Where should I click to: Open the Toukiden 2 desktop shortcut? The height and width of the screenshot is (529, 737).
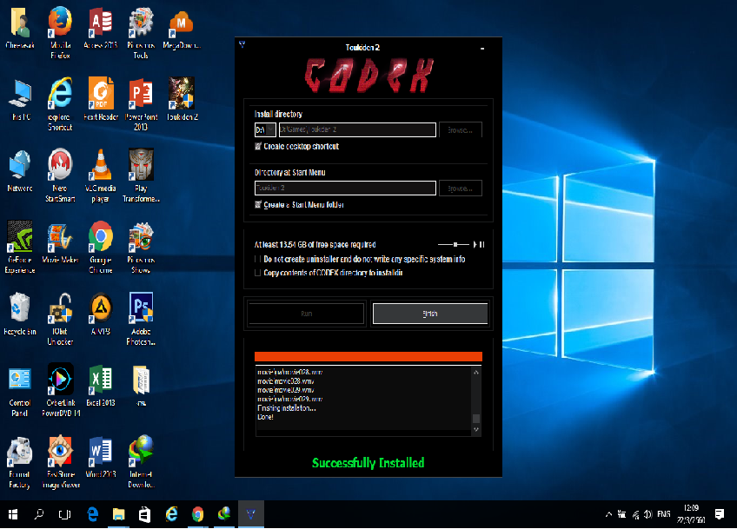(x=182, y=100)
